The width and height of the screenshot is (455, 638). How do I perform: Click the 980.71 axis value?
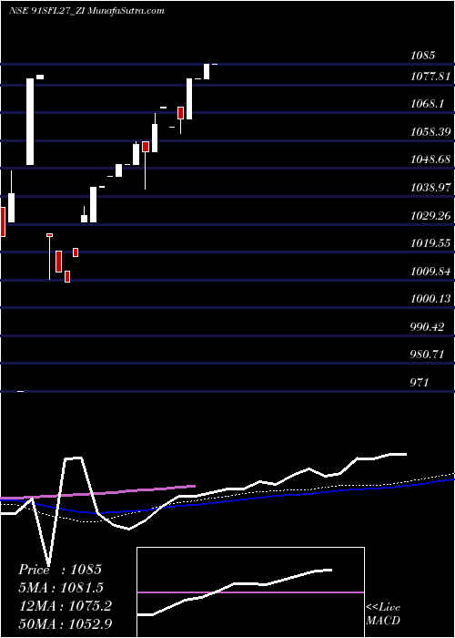(x=427, y=354)
